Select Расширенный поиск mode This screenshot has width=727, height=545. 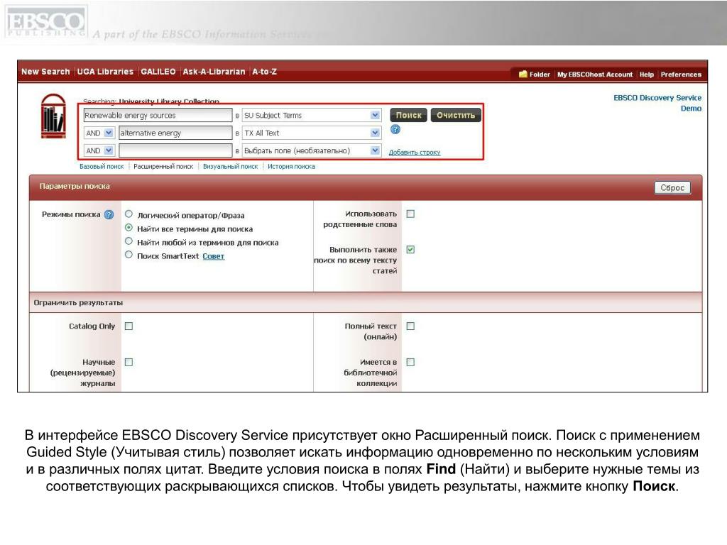pos(163,166)
